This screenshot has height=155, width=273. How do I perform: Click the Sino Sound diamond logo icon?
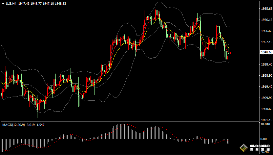[243, 148]
